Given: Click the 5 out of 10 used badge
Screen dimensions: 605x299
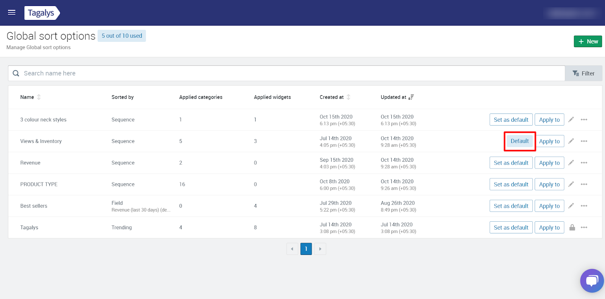Looking at the screenshot, I should [122, 36].
